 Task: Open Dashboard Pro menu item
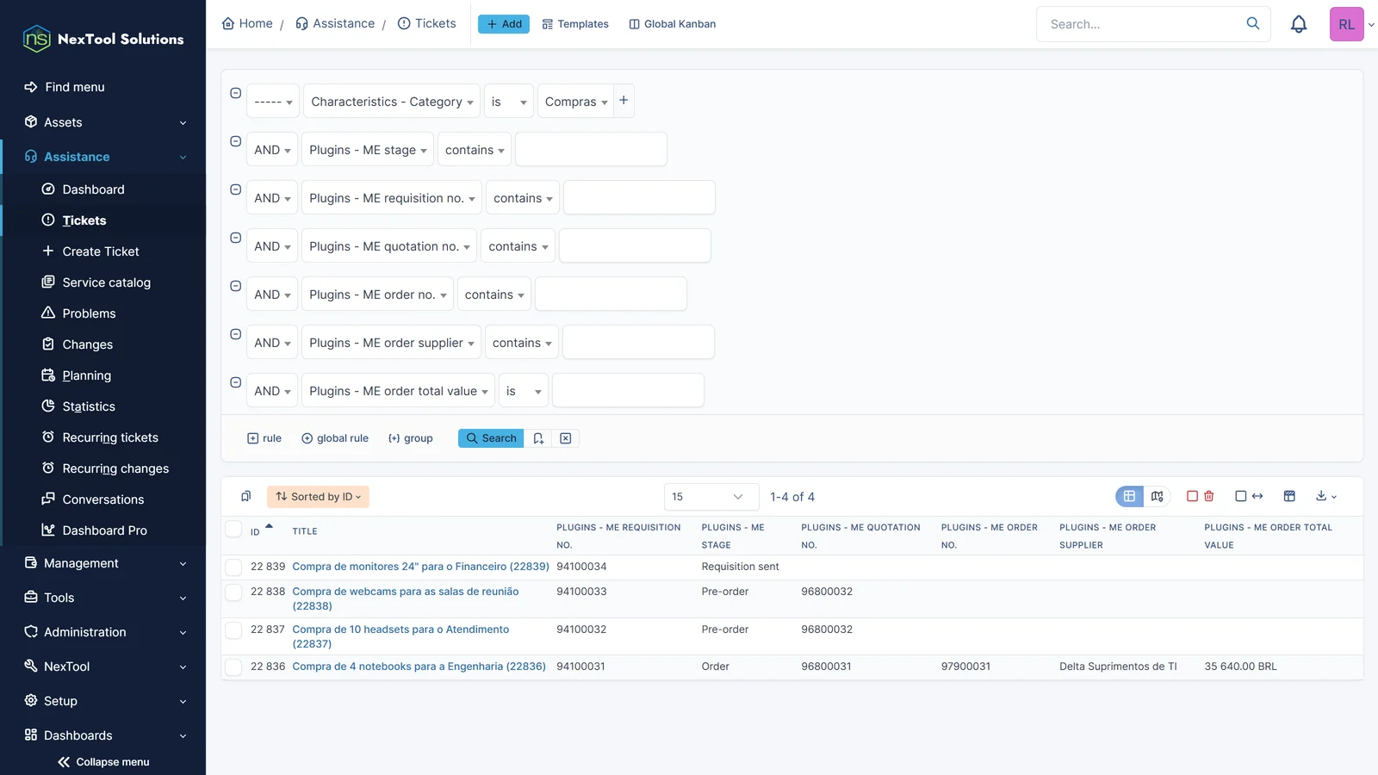104,530
